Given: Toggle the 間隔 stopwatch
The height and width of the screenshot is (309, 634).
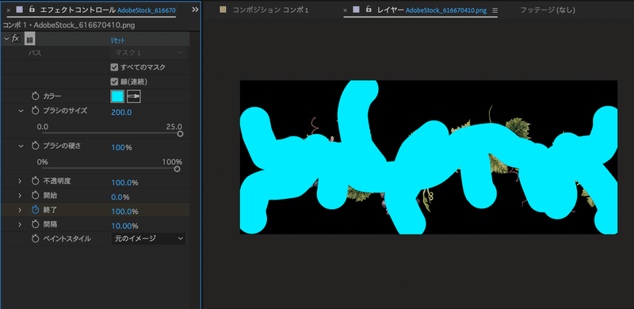Looking at the screenshot, I should (x=35, y=224).
